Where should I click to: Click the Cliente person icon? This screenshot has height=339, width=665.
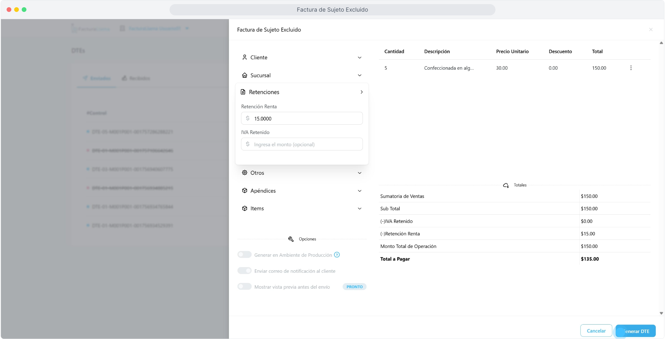[244, 57]
